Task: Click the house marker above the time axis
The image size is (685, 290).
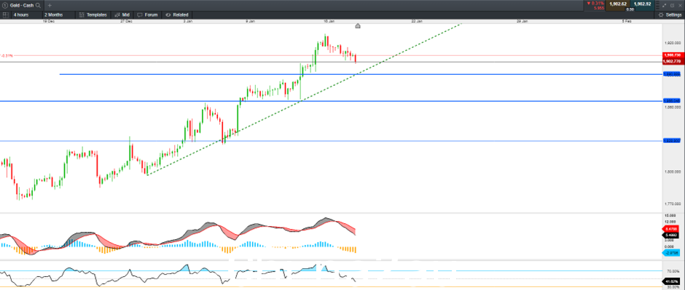Action: 358,26
